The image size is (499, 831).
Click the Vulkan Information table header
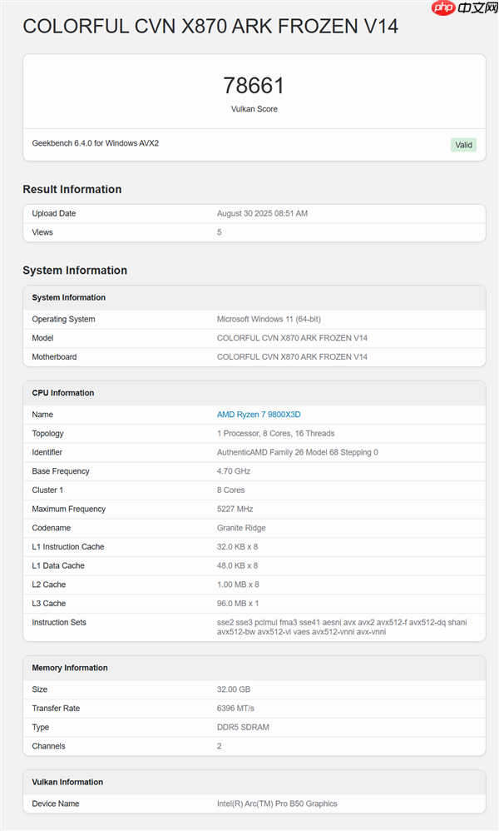click(x=67, y=782)
